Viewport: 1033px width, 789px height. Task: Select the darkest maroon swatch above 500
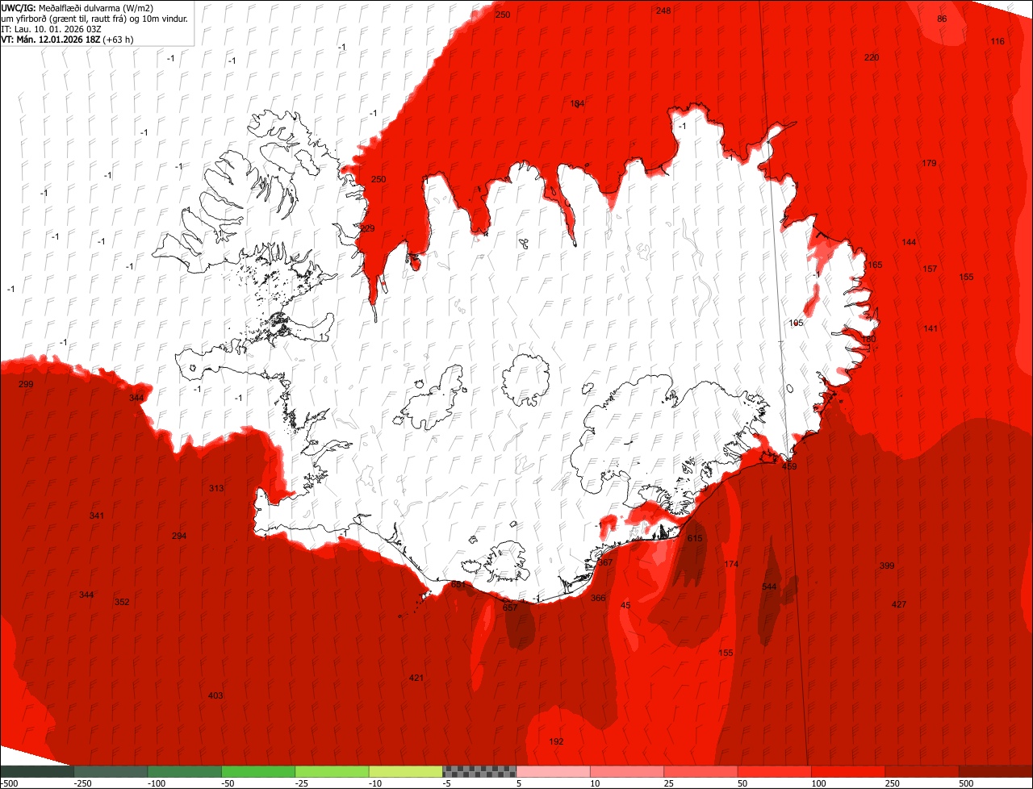click(x=996, y=771)
